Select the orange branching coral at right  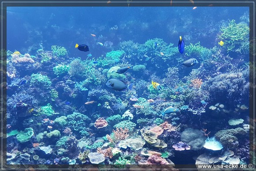pos(196,83)
